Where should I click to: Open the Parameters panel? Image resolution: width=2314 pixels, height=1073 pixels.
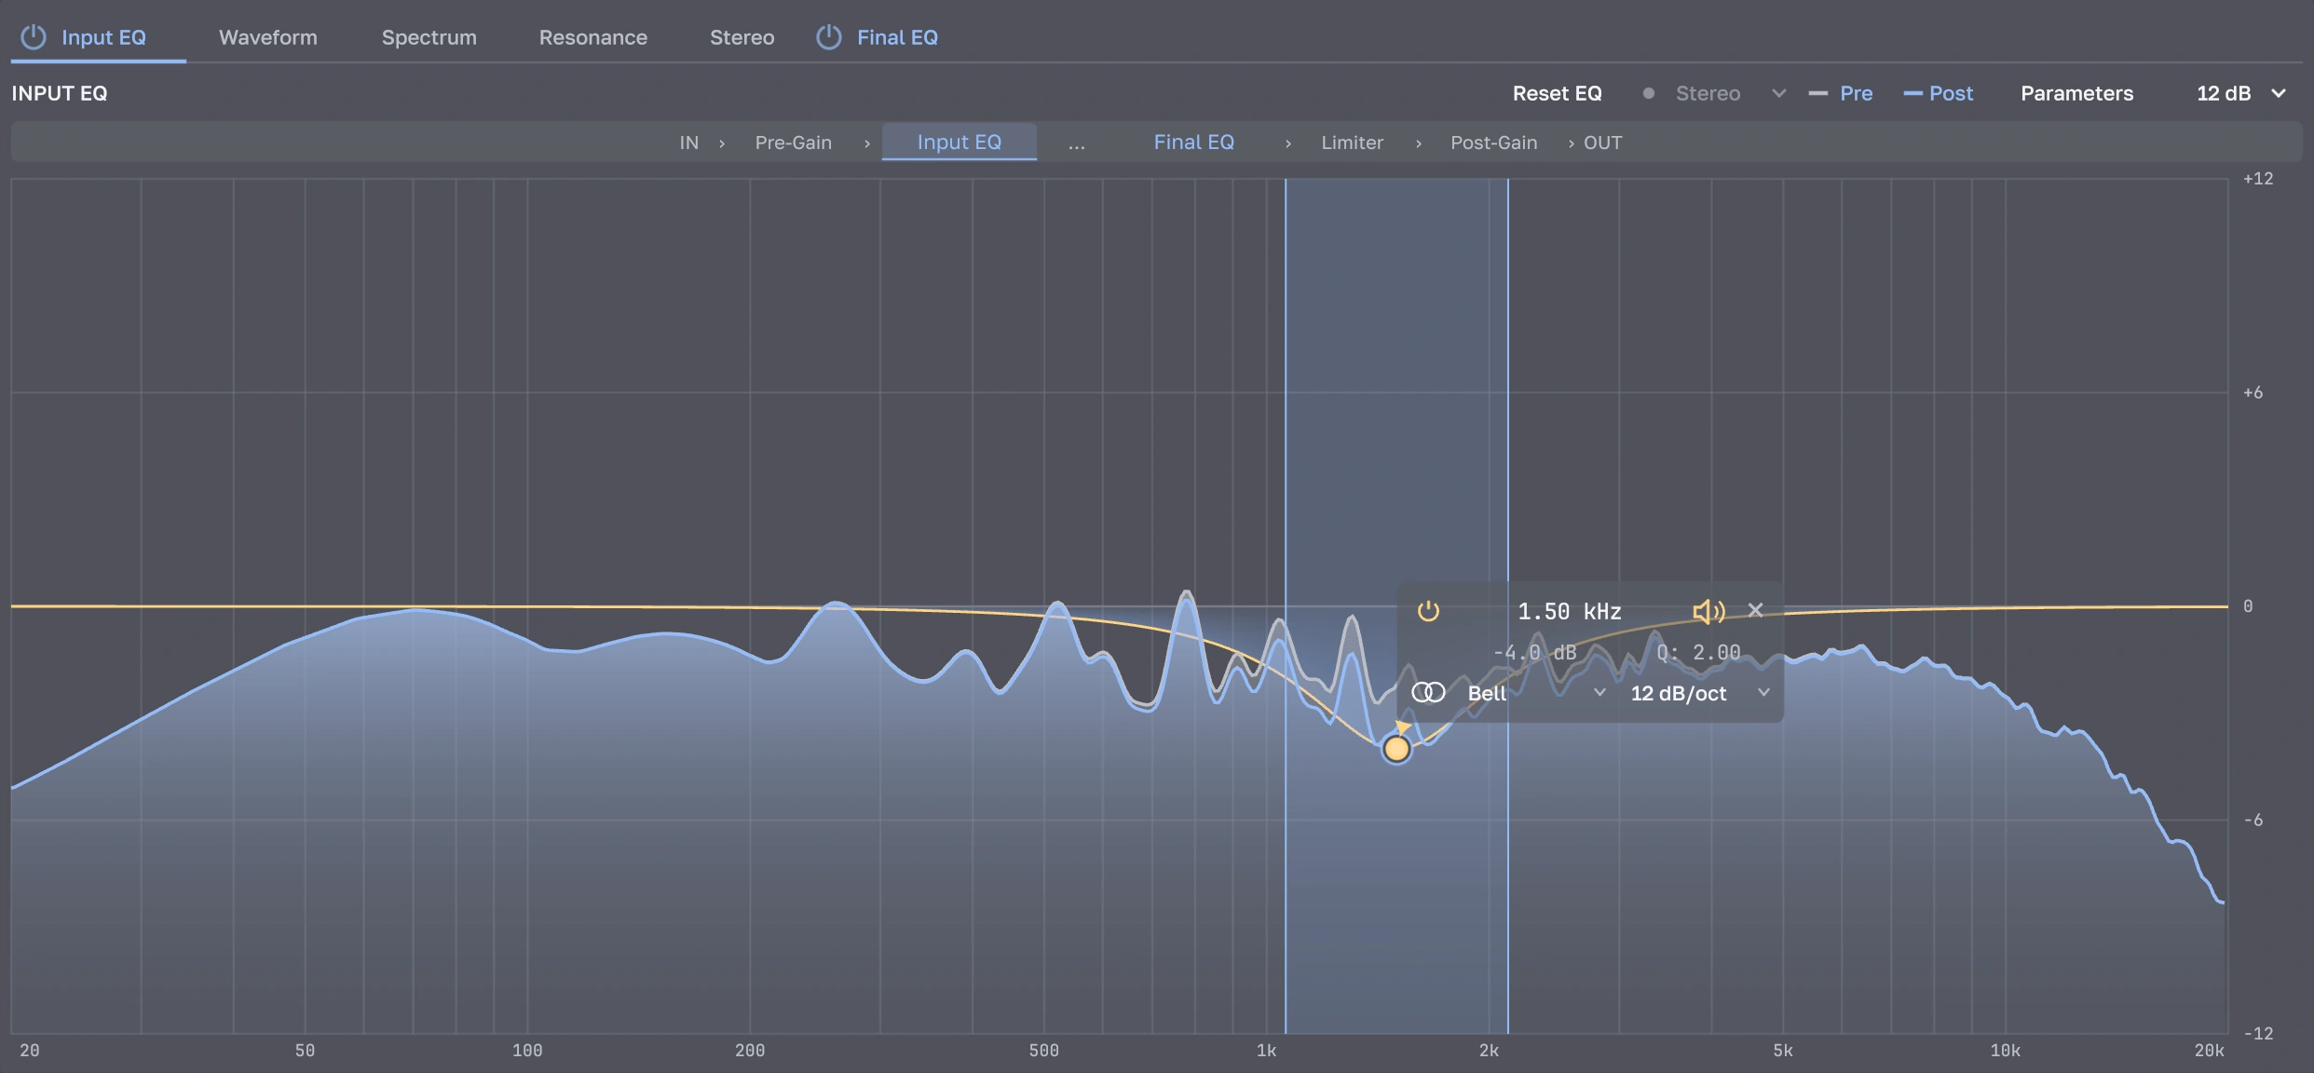[x=2076, y=93]
